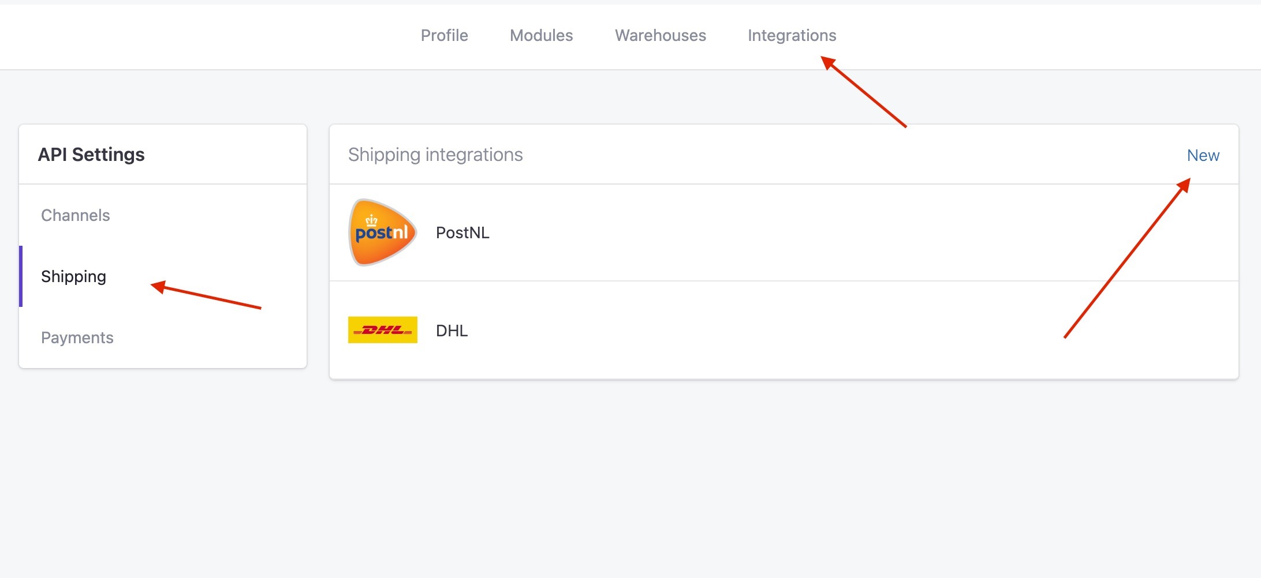
Task: Click the red arrow pointing at Shipping
Action: (x=206, y=296)
